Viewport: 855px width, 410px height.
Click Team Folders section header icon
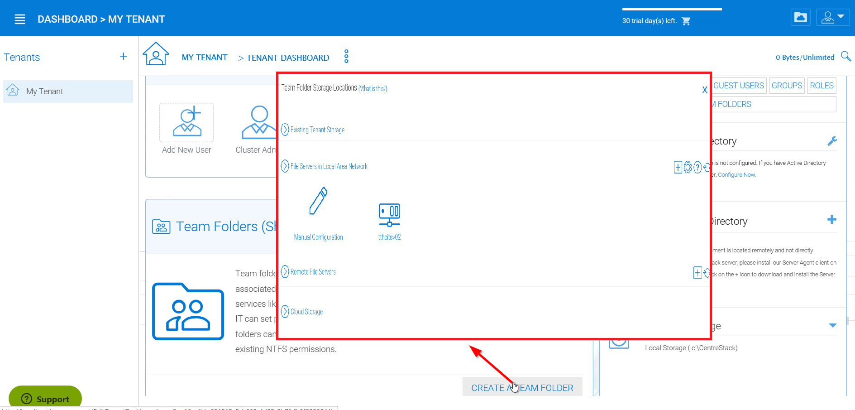(x=161, y=227)
